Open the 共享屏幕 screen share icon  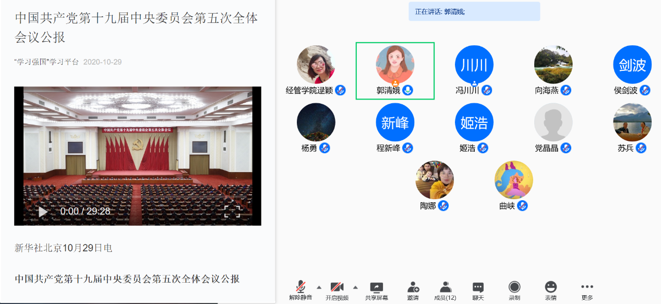[376, 287]
